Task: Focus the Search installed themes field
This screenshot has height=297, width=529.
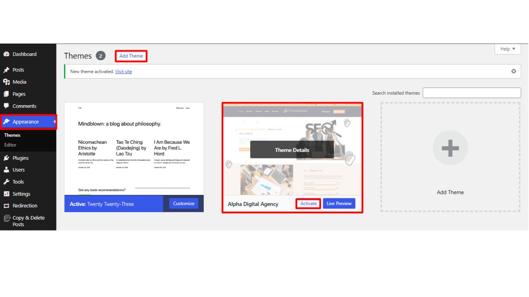Action: pos(472,93)
